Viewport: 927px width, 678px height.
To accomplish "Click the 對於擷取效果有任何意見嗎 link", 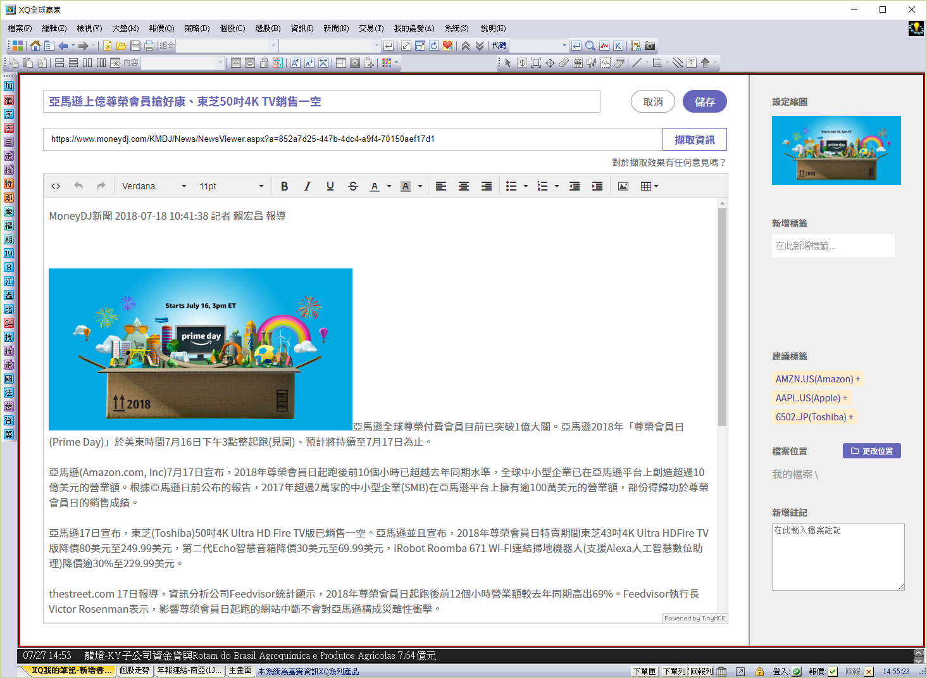I will (x=669, y=163).
